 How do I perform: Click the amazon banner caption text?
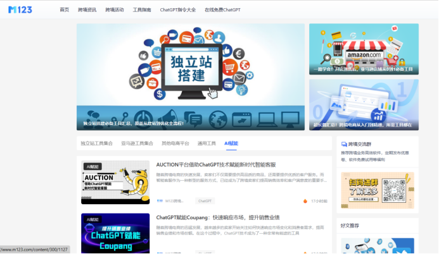click(363, 69)
